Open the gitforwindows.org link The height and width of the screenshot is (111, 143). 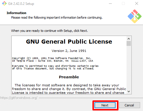(x=19, y=98)
